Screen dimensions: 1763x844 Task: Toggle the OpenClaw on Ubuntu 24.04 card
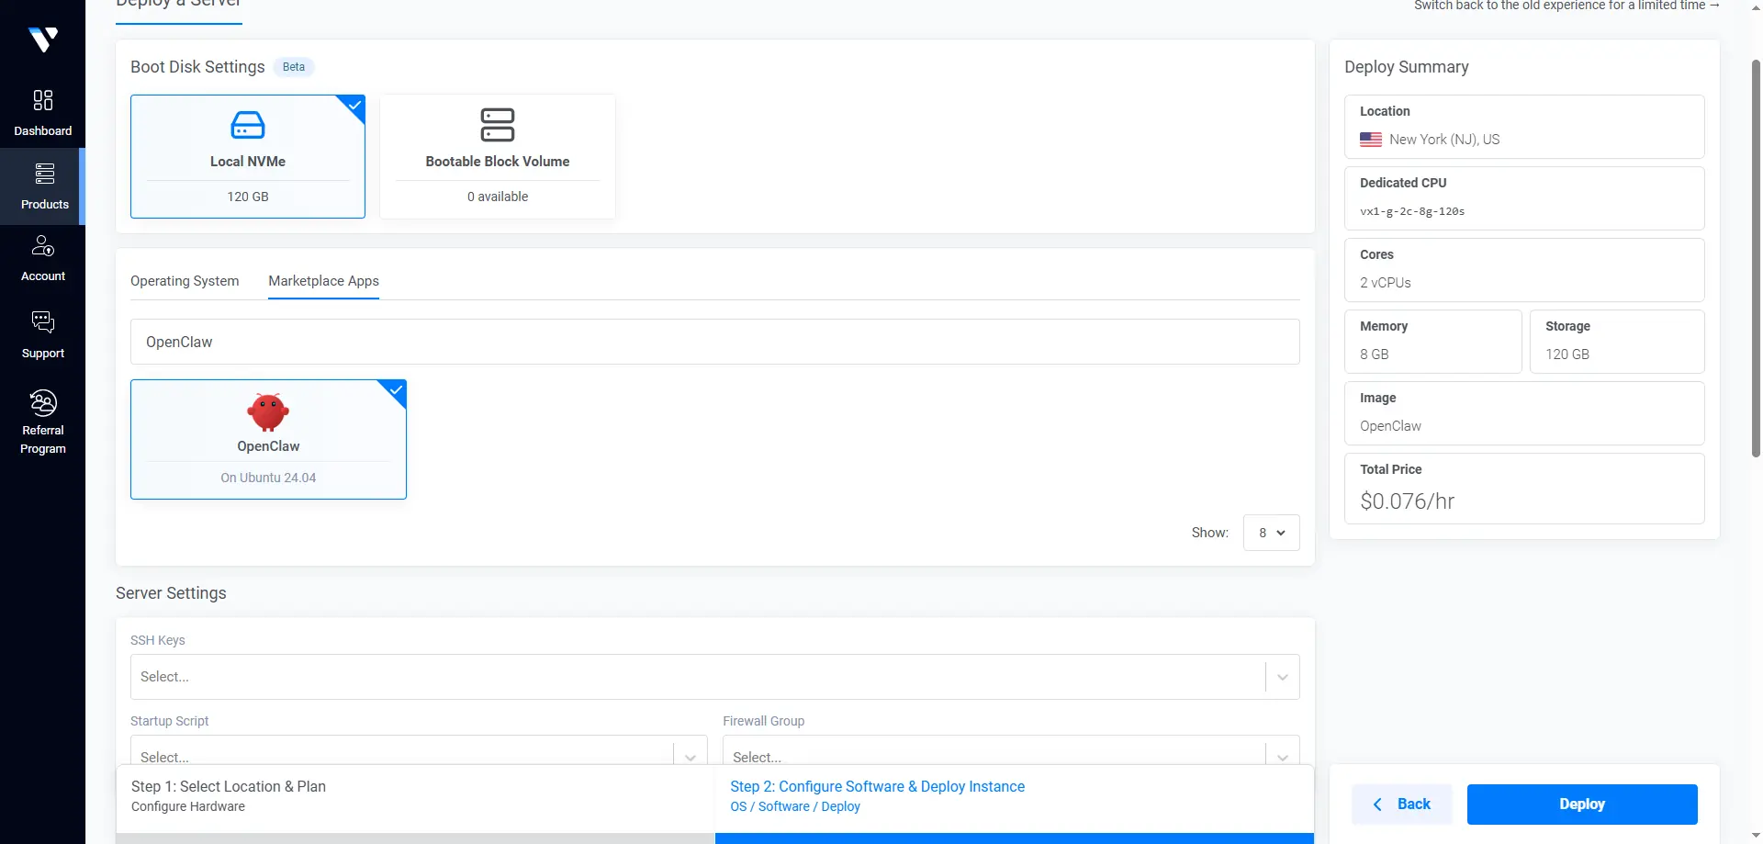(268, 440)
